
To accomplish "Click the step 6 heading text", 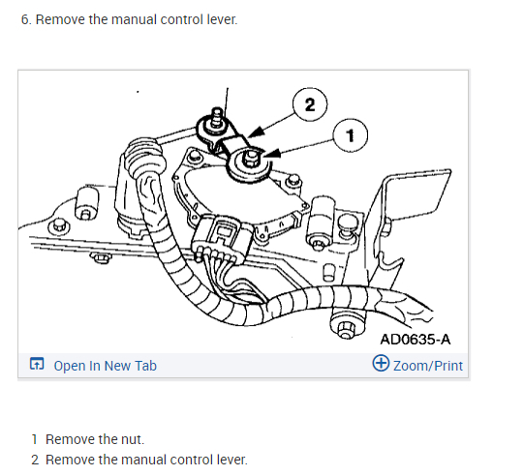I will point(129,19).
